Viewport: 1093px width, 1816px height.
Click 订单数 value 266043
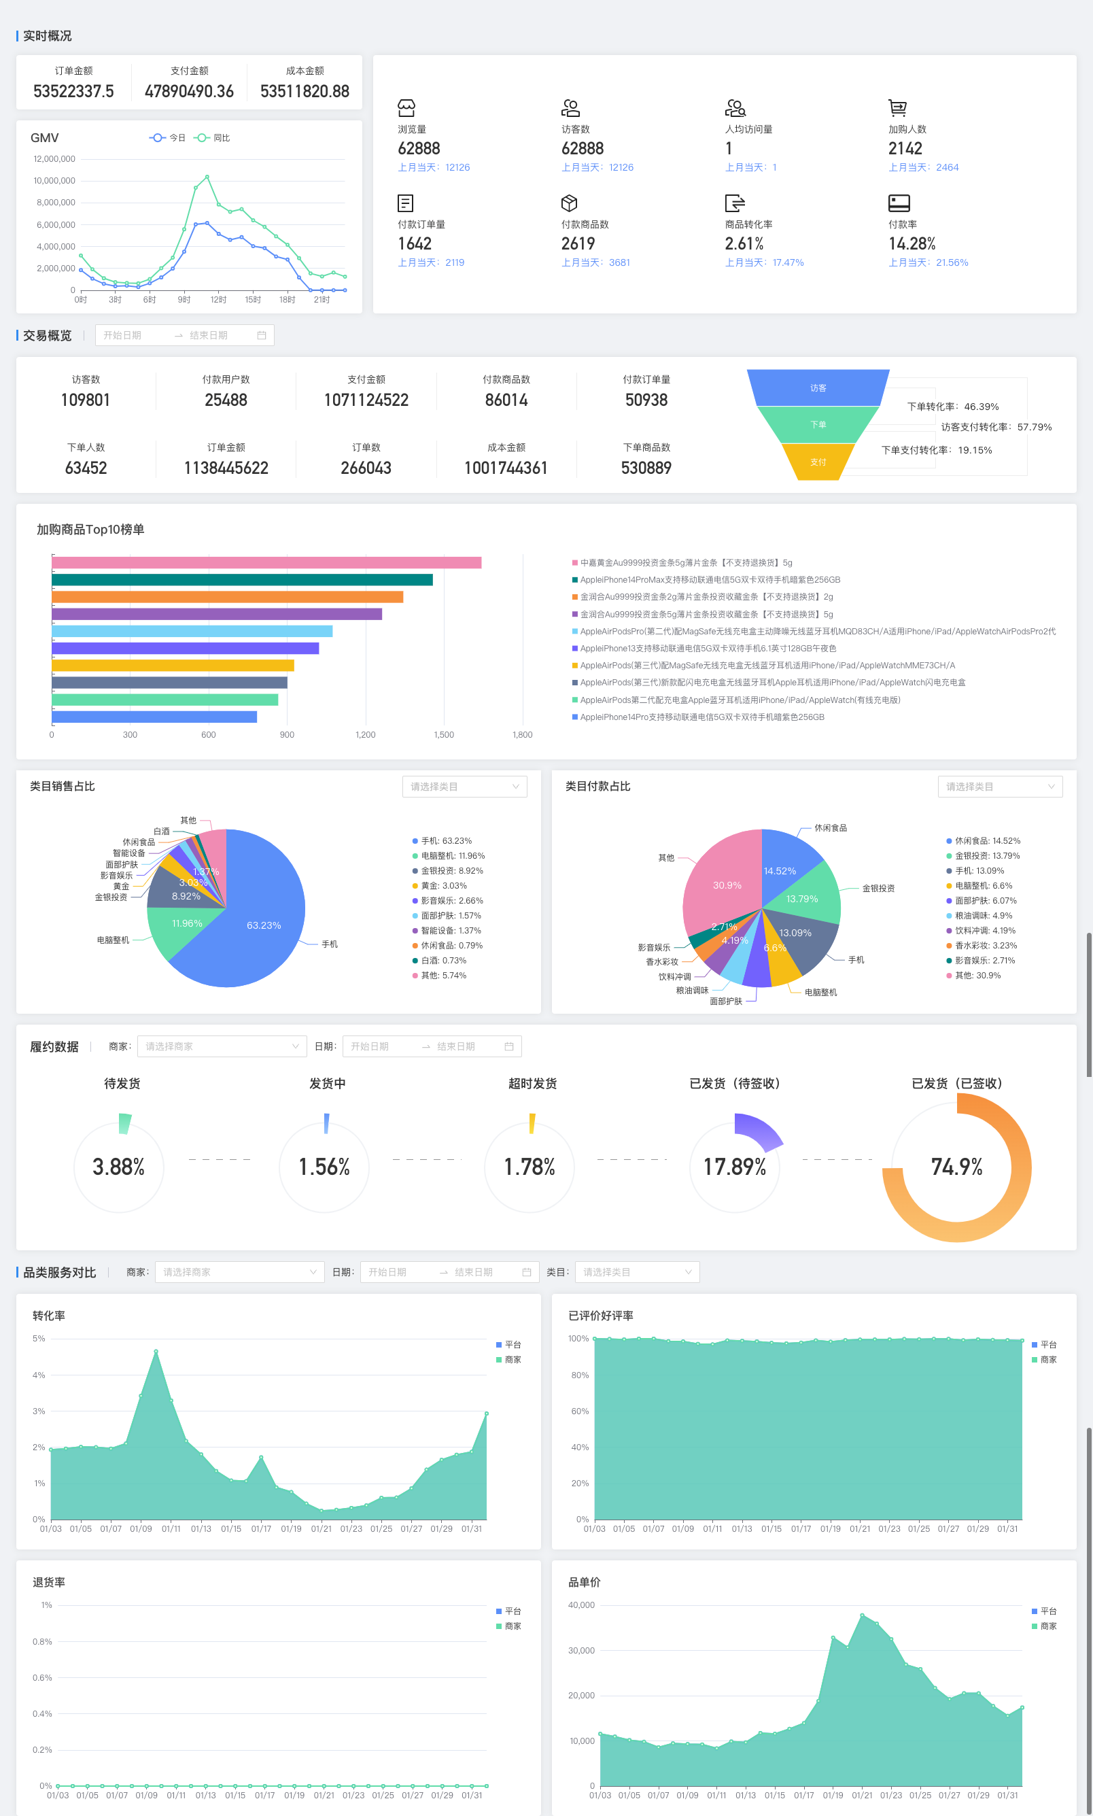[x=366, y=468]
